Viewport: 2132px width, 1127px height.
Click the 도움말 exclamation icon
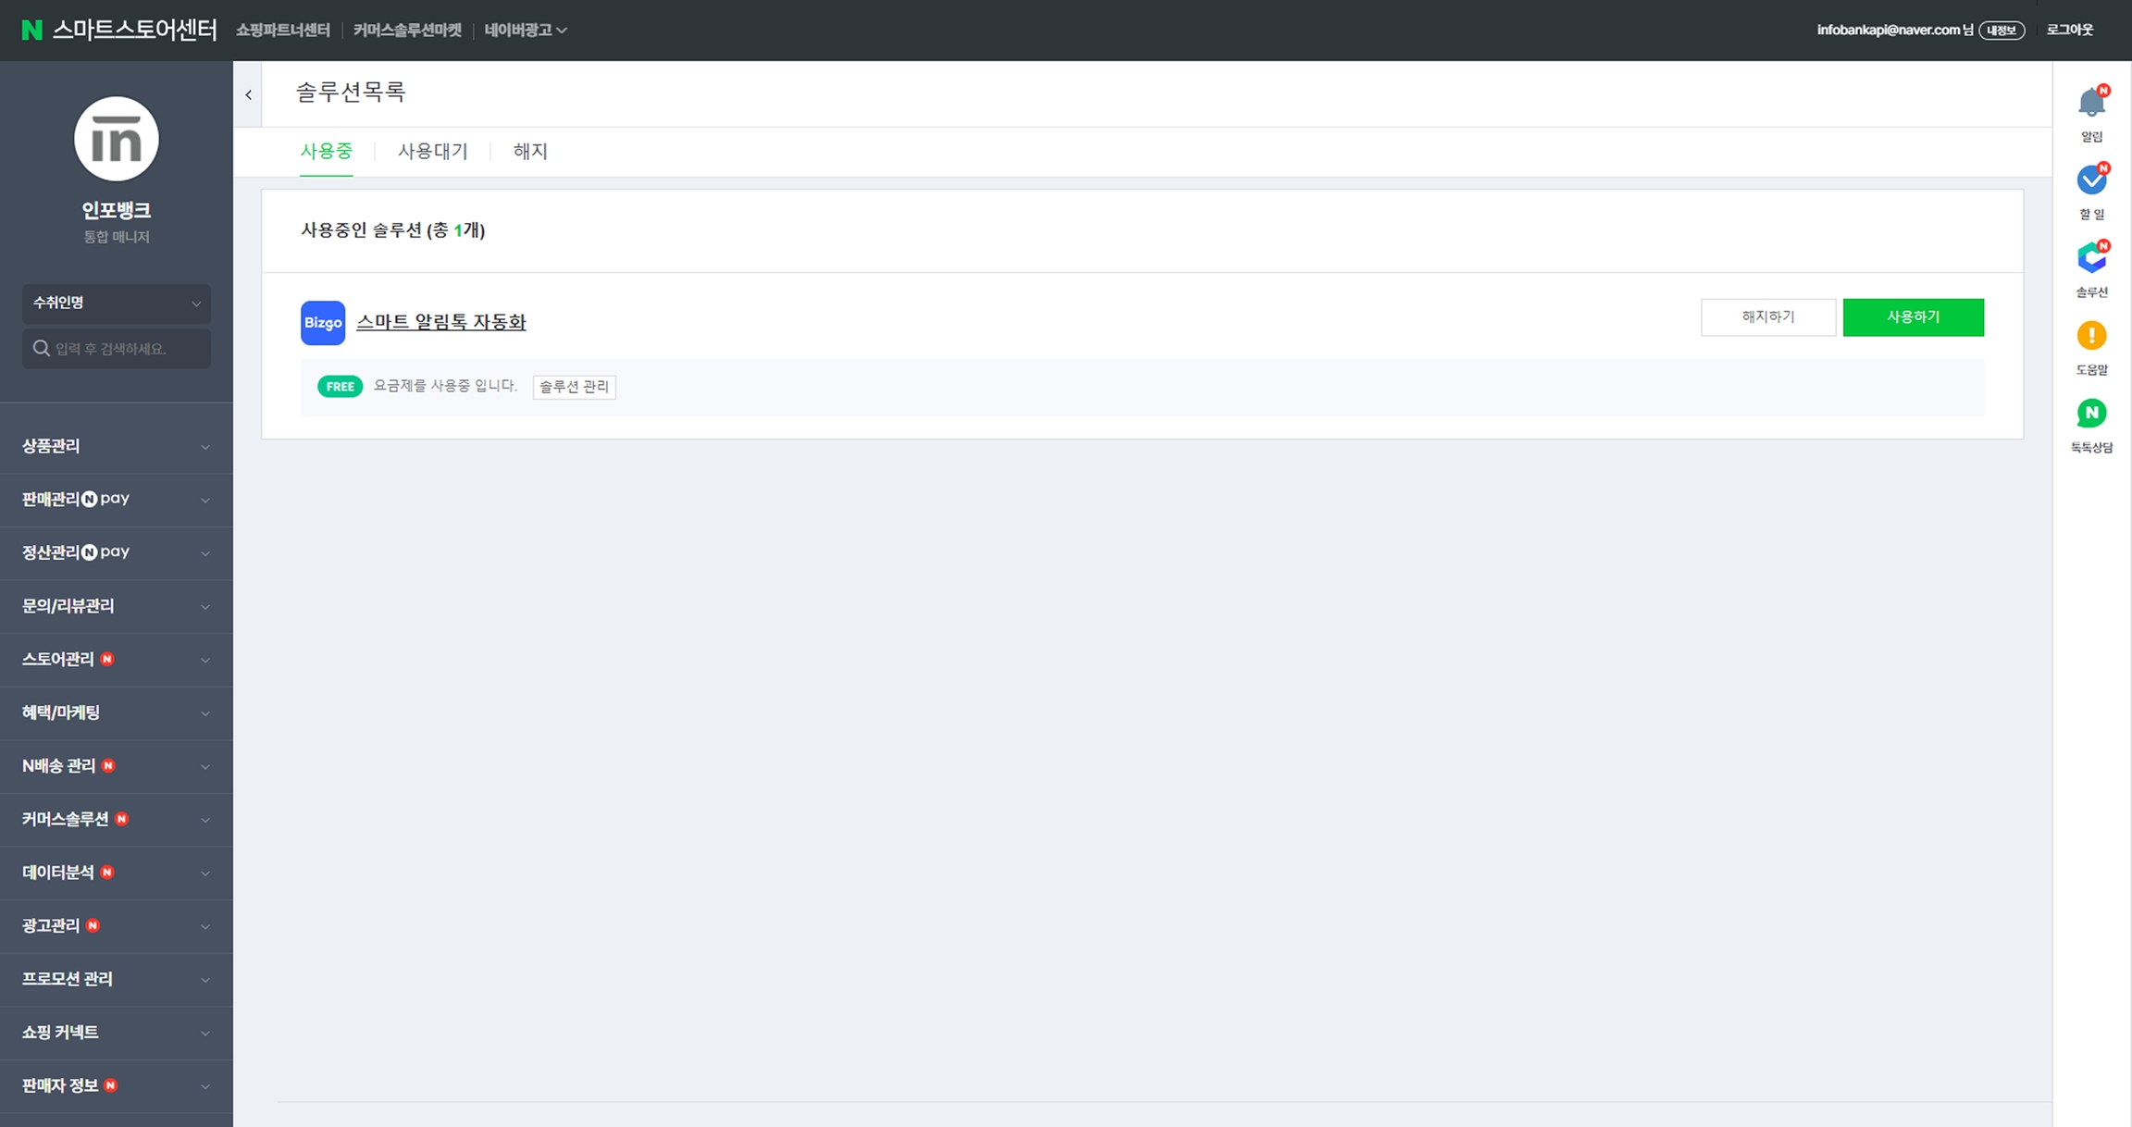(2090, 336)
